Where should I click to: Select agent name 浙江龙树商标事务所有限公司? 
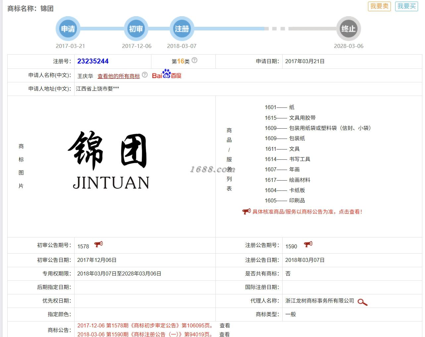[x=320, y=301]
